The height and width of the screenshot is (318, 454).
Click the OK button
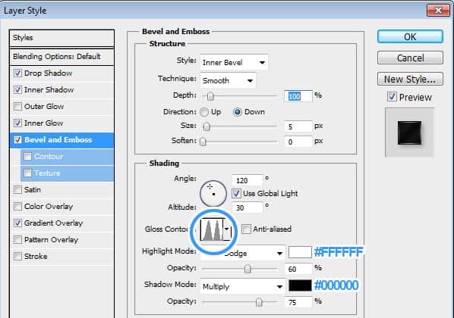click(410, 37)
